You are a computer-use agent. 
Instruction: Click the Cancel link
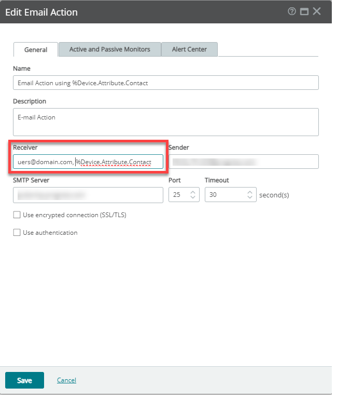[x=66, y=380]
